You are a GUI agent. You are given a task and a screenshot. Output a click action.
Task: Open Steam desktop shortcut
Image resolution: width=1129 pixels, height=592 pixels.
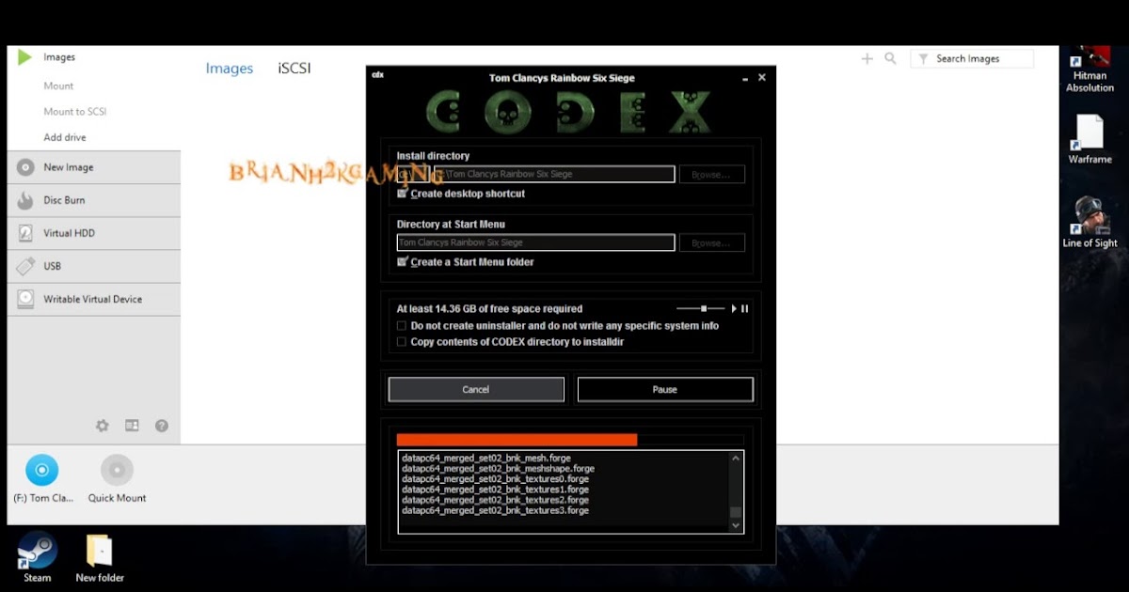pyautogui.click(x=38, y=557)
